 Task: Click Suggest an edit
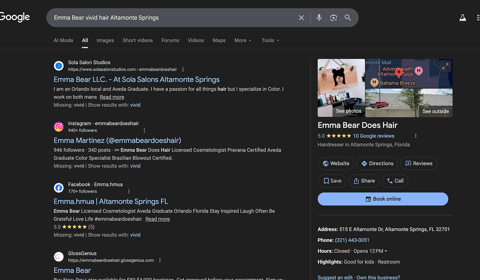(335, 277)
